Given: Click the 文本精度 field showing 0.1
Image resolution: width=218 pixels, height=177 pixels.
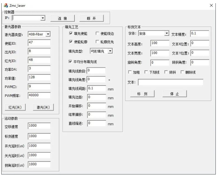Looking at the screenshot, I should pos(200,34).
